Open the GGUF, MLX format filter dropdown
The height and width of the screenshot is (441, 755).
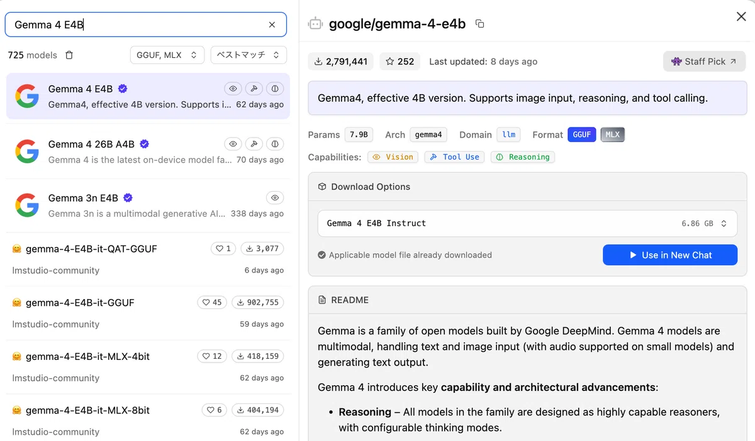(x=167, y=55)
